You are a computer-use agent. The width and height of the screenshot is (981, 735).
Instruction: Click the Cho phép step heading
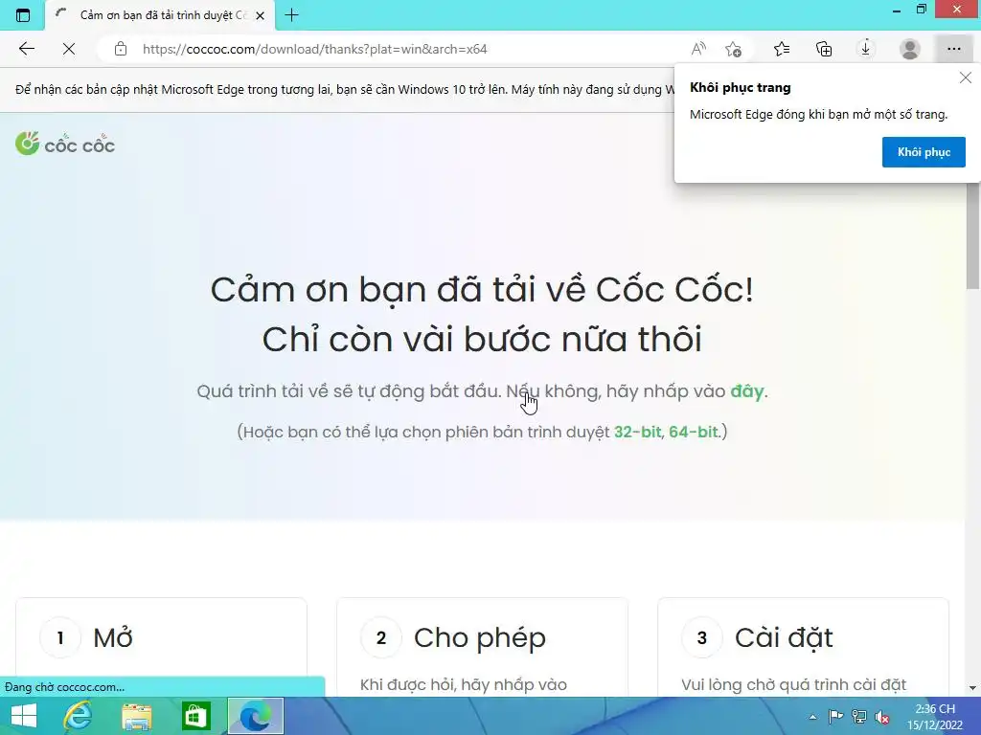pyautogui.click(x=480, y=638)
